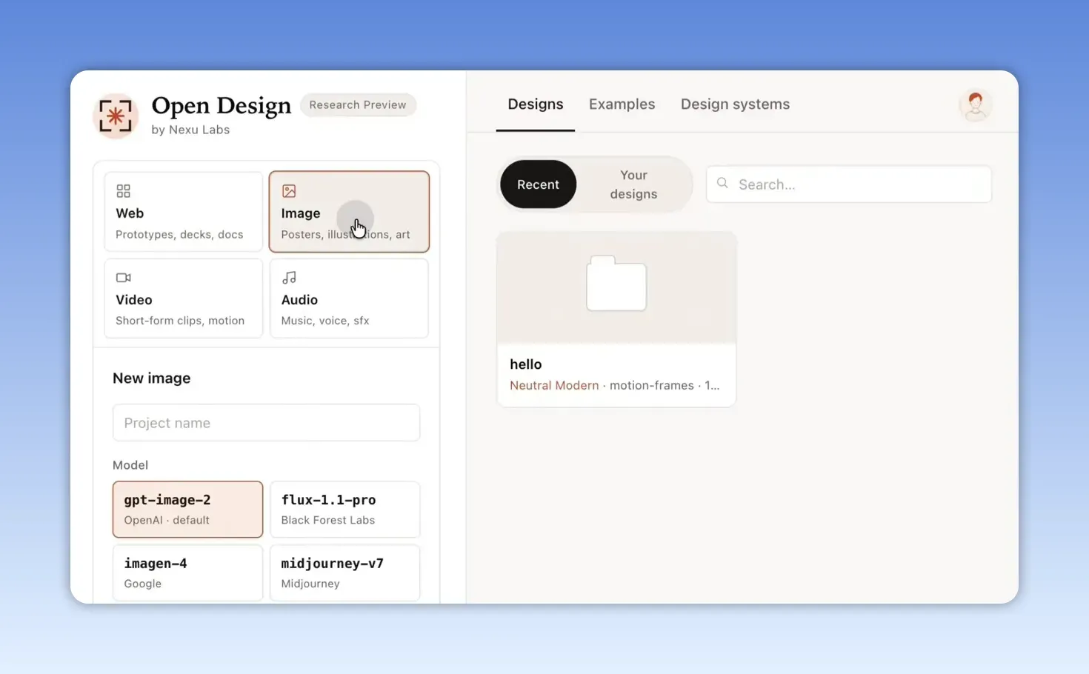
Task: Switch to the Designs tab
Action: coord(536,104)
